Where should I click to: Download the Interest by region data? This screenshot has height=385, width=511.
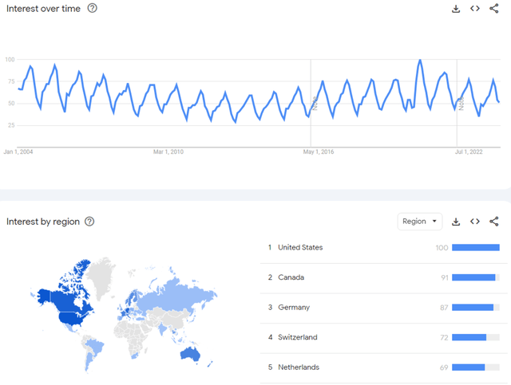pos(456,222)
